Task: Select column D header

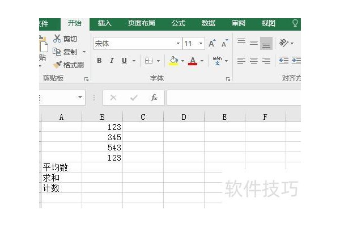Action: click(x=184, y=117)
